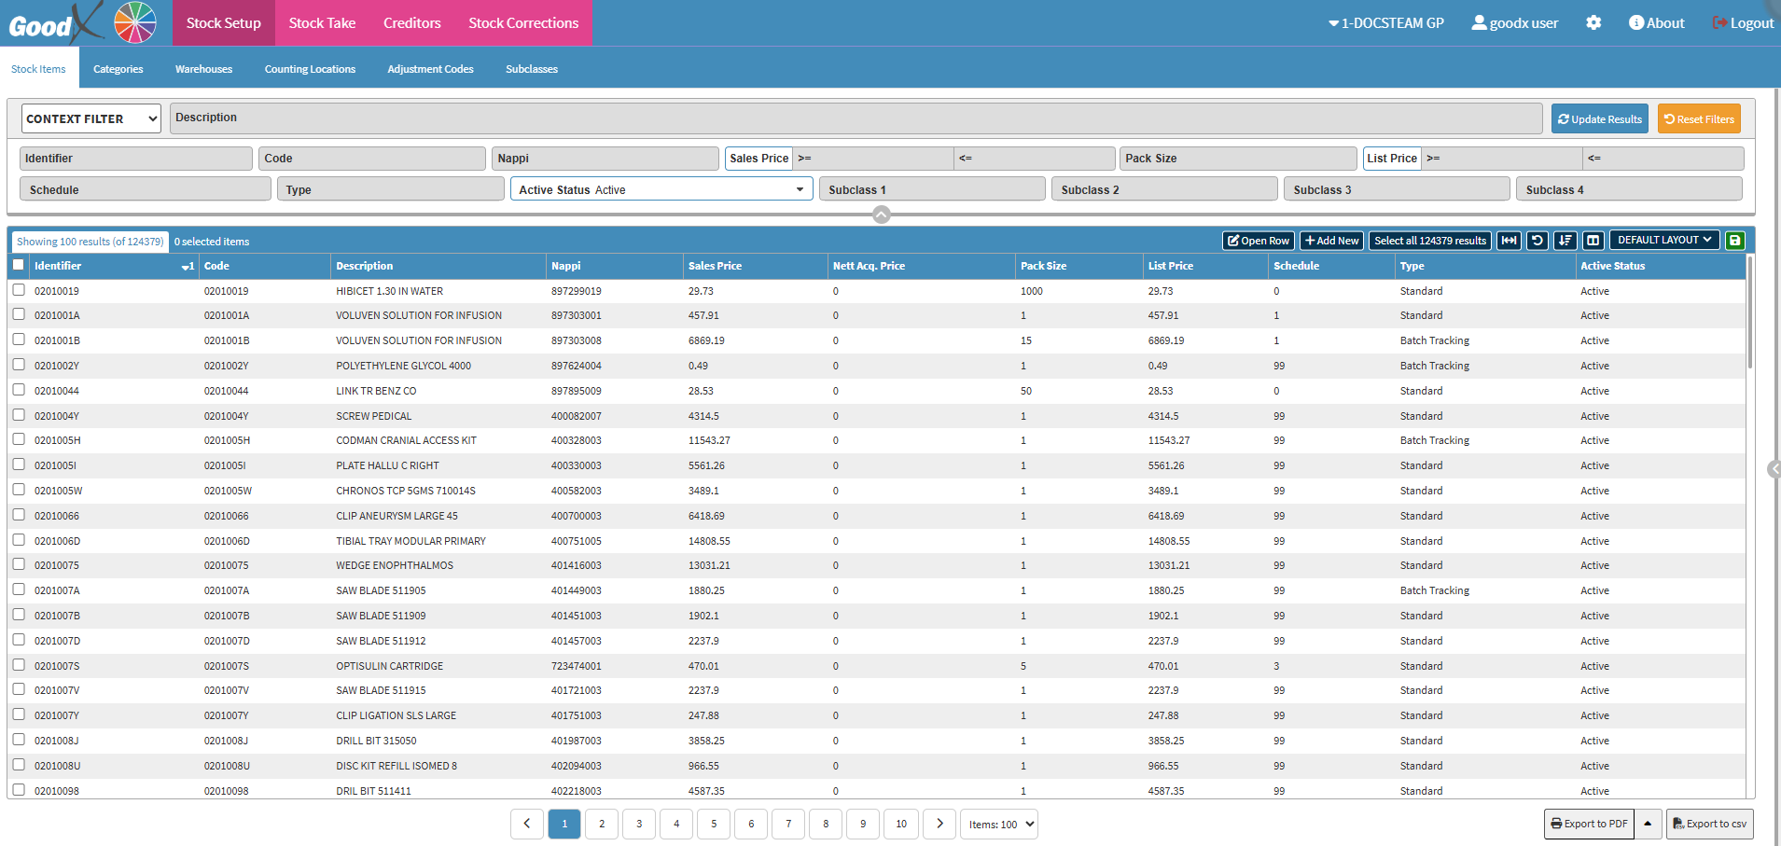The image size is (1781, 846).
Task: Open the CONTEXT FILTER dropdown
Action: tap(91, 118)
